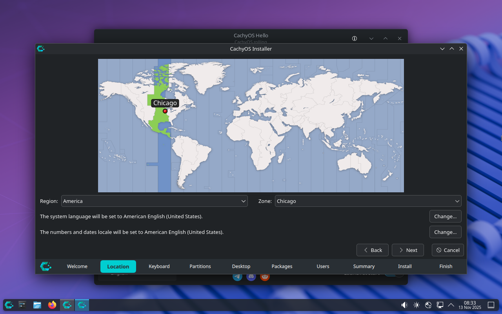The image size is (502, 314).
Task: Click the Back button
Action: 373,250
